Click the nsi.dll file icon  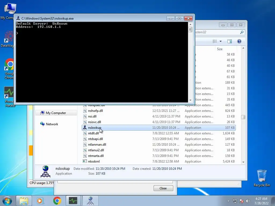85,116
